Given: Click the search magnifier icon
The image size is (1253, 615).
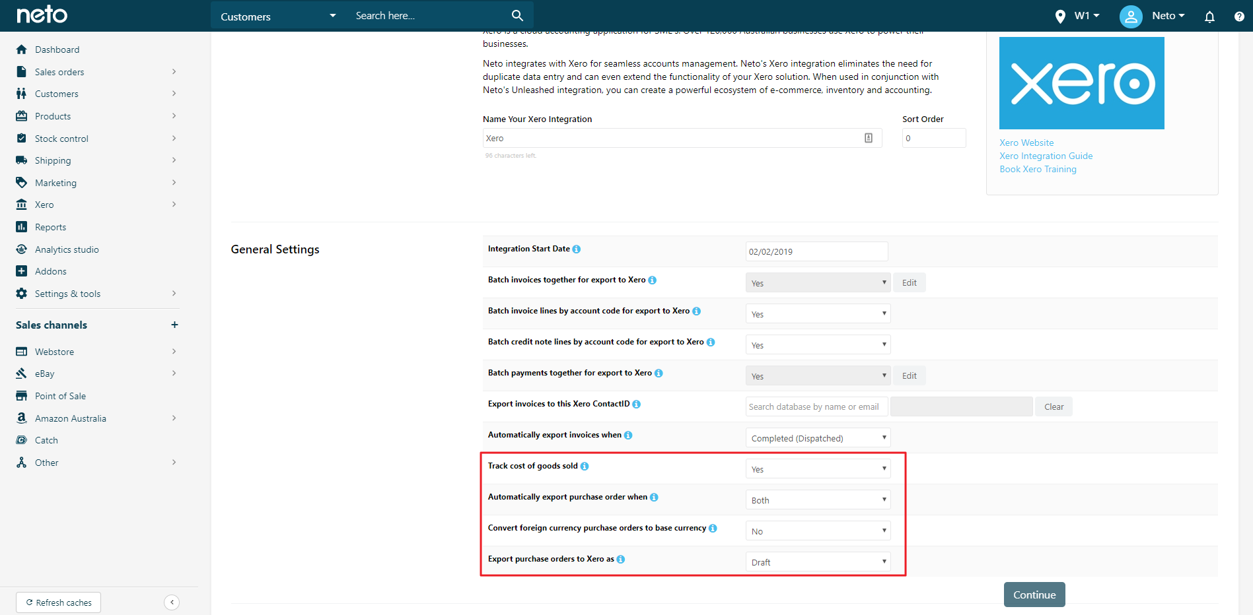Looking at the screenshot, I should pos(517,15).
